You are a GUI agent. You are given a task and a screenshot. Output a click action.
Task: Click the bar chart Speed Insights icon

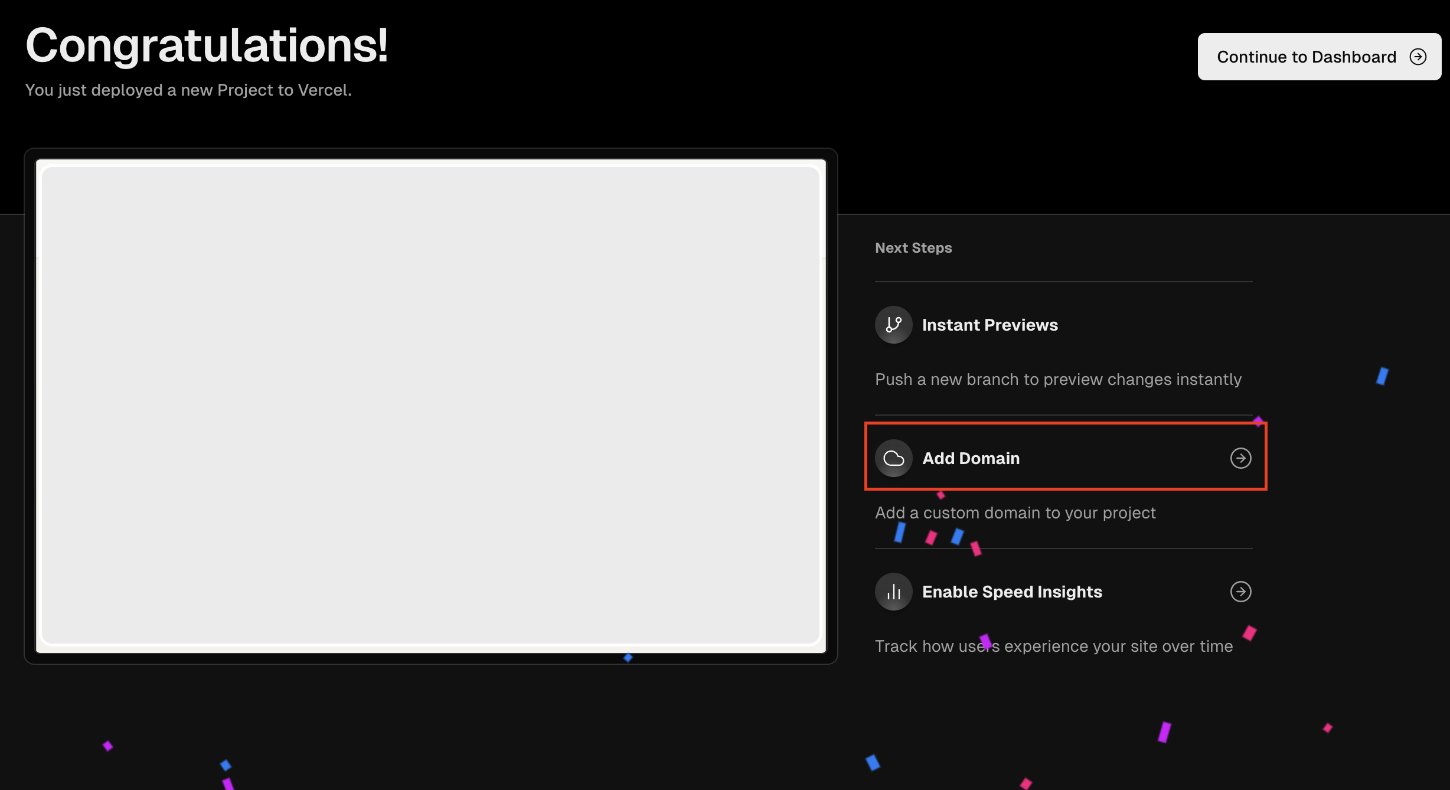(893, 592)
